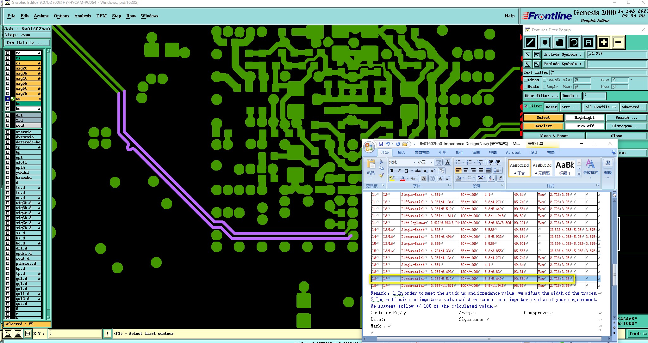Select the surface feature type filter icon
The image size is (648, 343).
click(559, 42)
